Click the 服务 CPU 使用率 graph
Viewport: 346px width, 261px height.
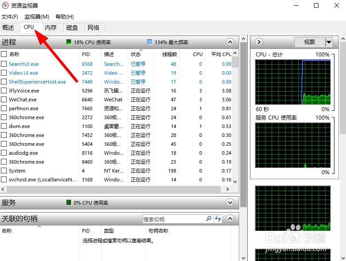pos(293,145)
